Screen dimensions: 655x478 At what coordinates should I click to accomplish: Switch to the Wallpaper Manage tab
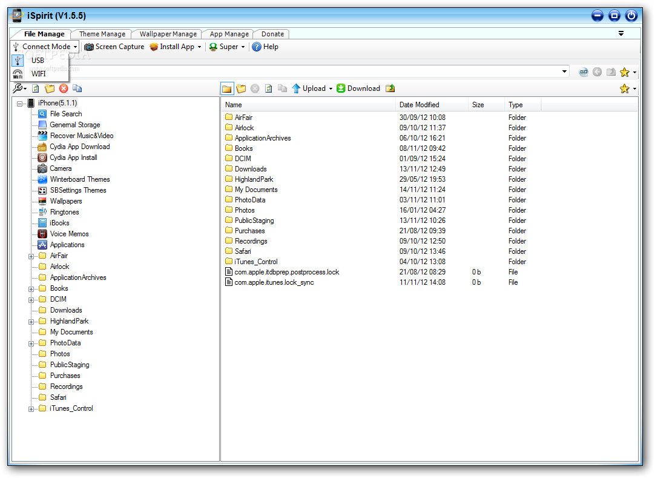pyautogui.click(x=168, y=34)
